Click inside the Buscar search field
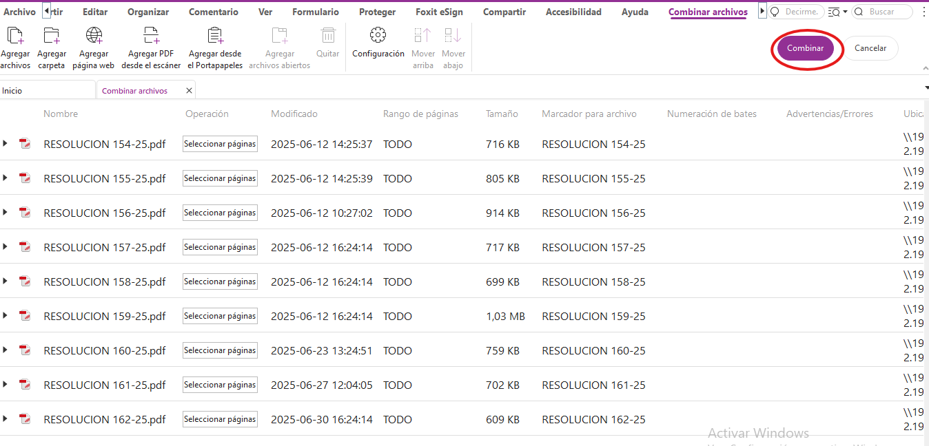The image size is (929, 446). click(886, 12)
